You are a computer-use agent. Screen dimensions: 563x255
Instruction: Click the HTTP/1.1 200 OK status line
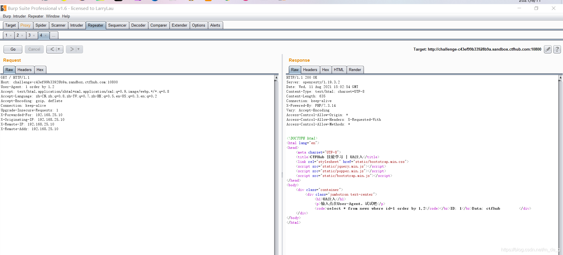302,77
